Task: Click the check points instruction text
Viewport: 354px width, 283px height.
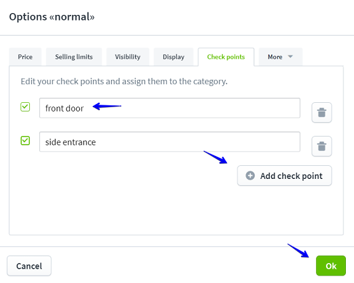Action: (x=124, y=81)
